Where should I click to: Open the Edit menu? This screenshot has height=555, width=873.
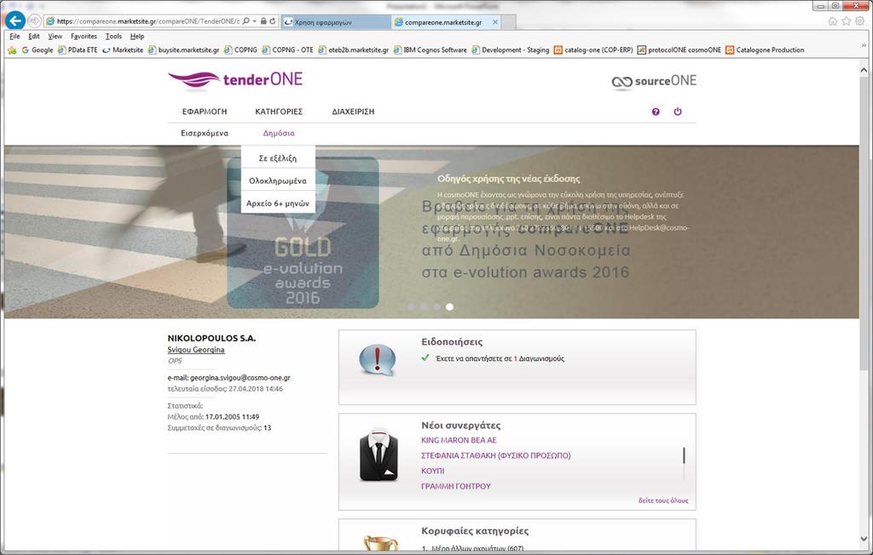(34, 36)
